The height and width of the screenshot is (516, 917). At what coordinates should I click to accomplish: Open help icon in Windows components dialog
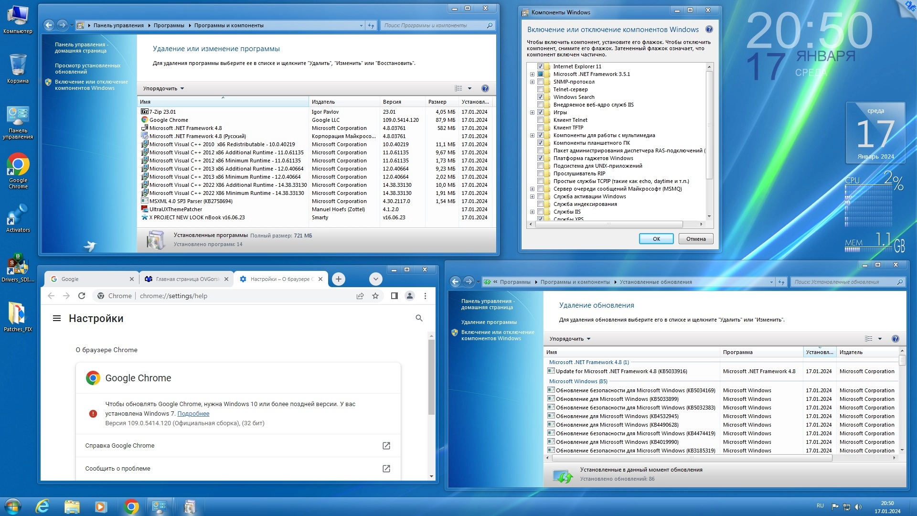(709, 30)
